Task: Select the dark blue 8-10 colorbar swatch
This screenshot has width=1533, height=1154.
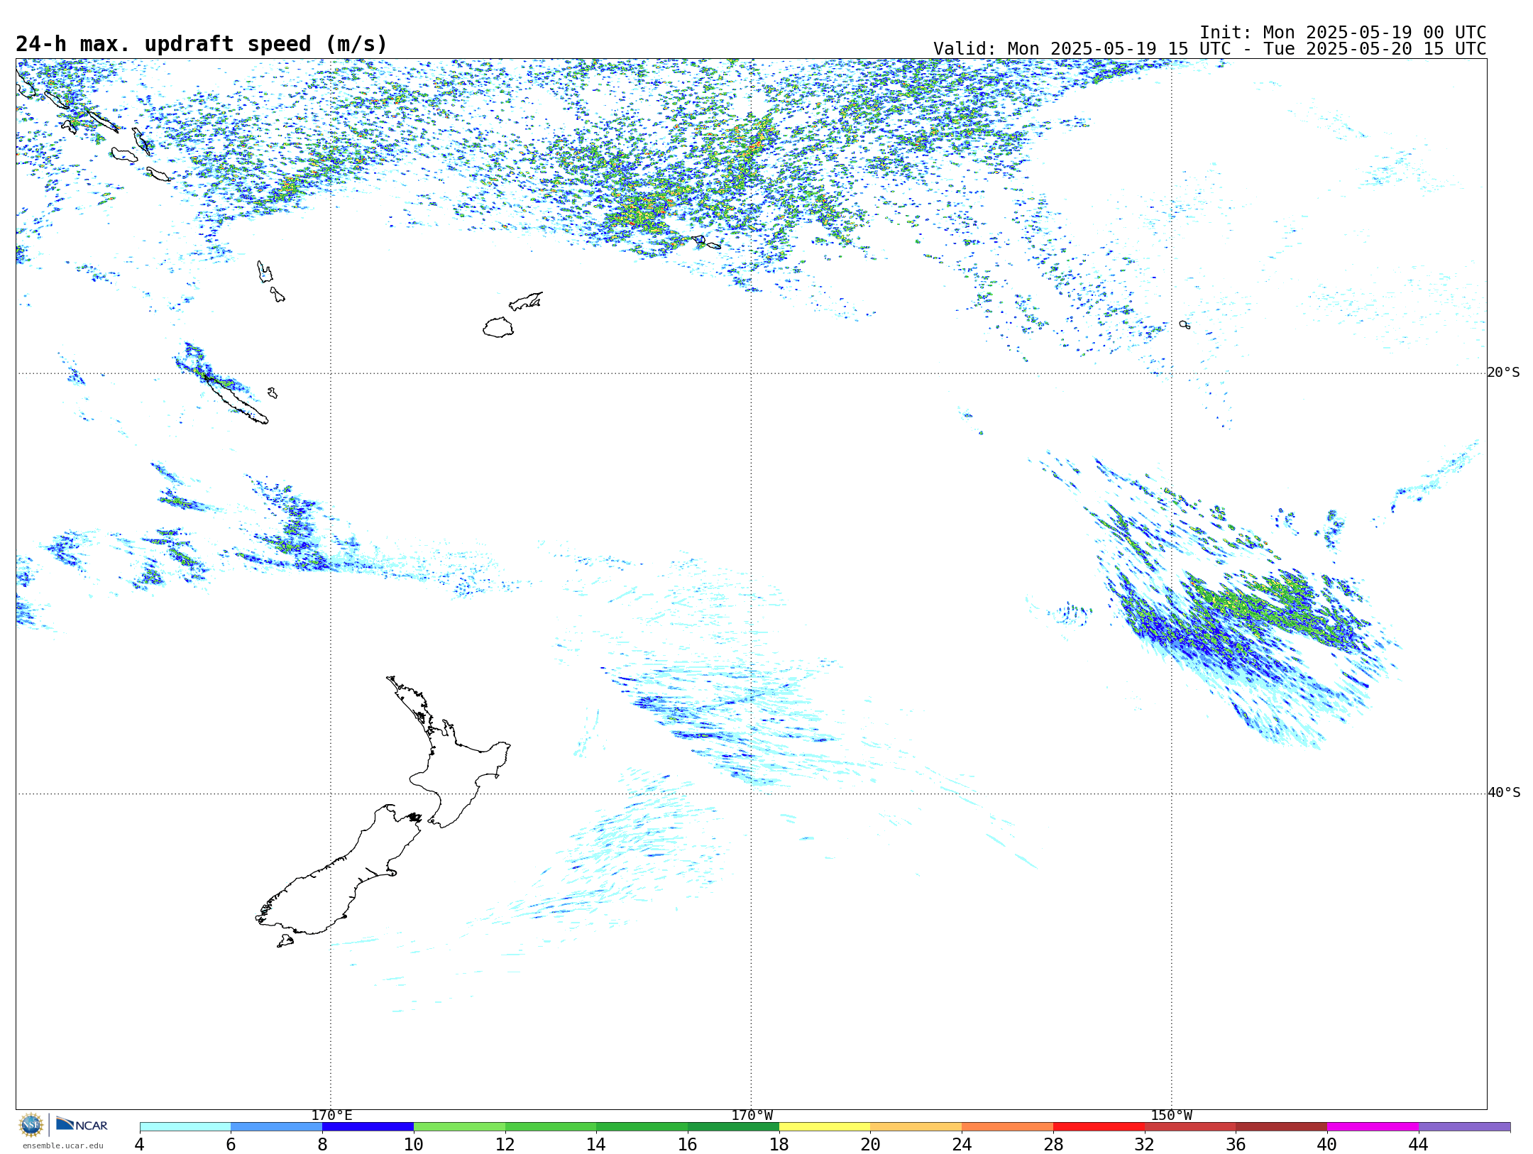Action: click(368, 1127)
